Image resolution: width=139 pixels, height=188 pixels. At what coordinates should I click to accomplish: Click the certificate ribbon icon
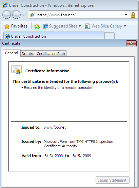pos(16,70)
